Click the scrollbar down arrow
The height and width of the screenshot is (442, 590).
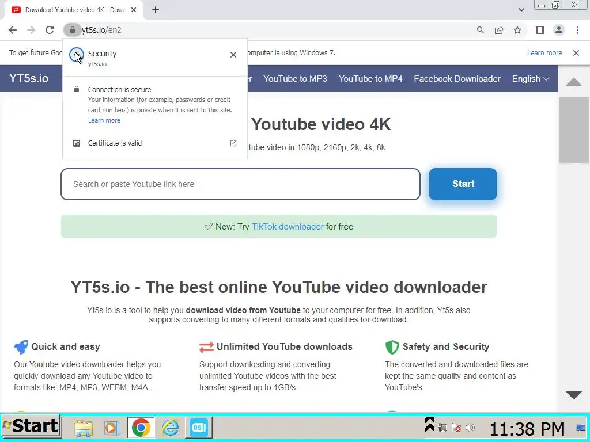click(573, 395)
